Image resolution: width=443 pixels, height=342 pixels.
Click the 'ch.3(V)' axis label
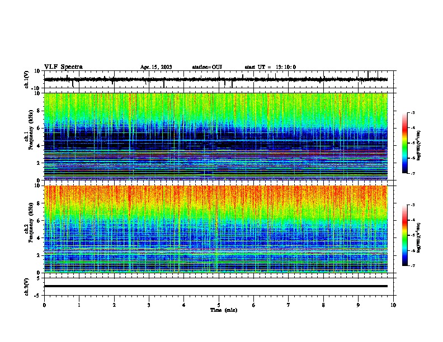pos(27,287)
